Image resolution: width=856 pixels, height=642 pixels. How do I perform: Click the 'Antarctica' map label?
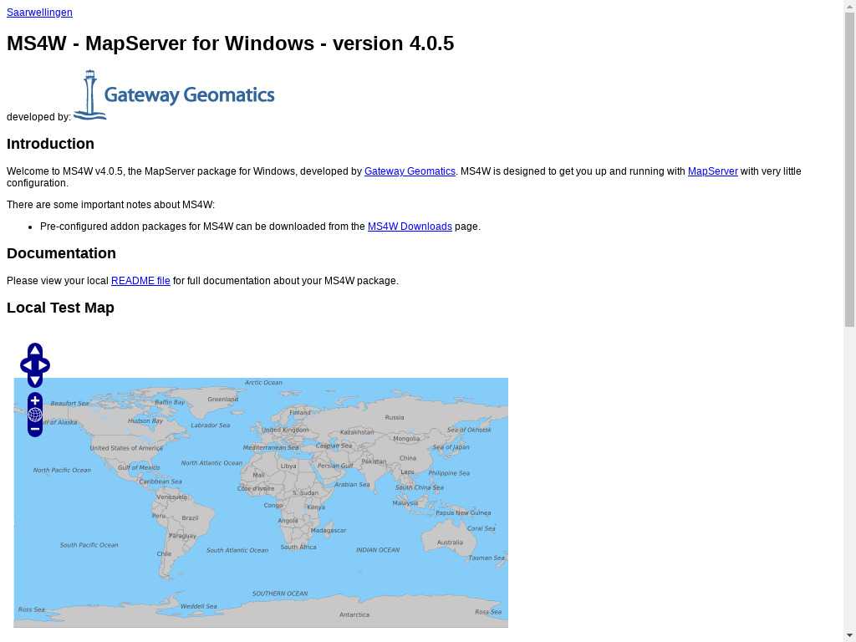click(x=354, y=614)
